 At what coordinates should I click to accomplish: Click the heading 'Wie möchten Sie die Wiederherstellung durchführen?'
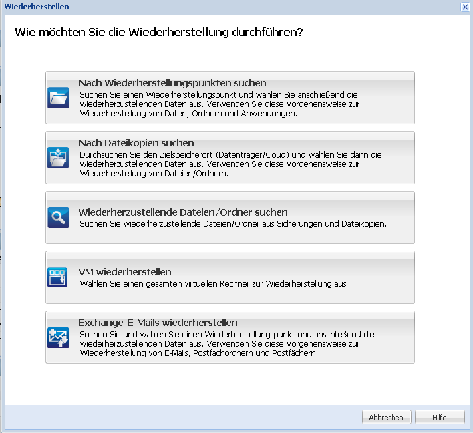[159, 32]
